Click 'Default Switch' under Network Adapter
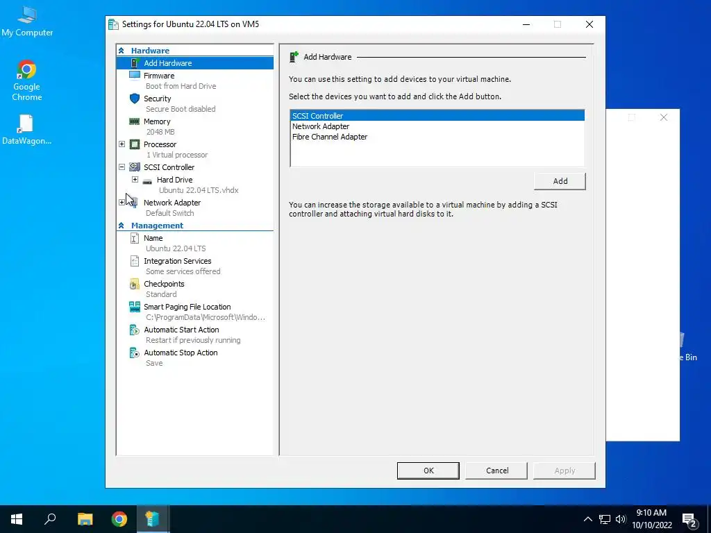Viewport: 711px width, 533px height. (x=169, y=213)
